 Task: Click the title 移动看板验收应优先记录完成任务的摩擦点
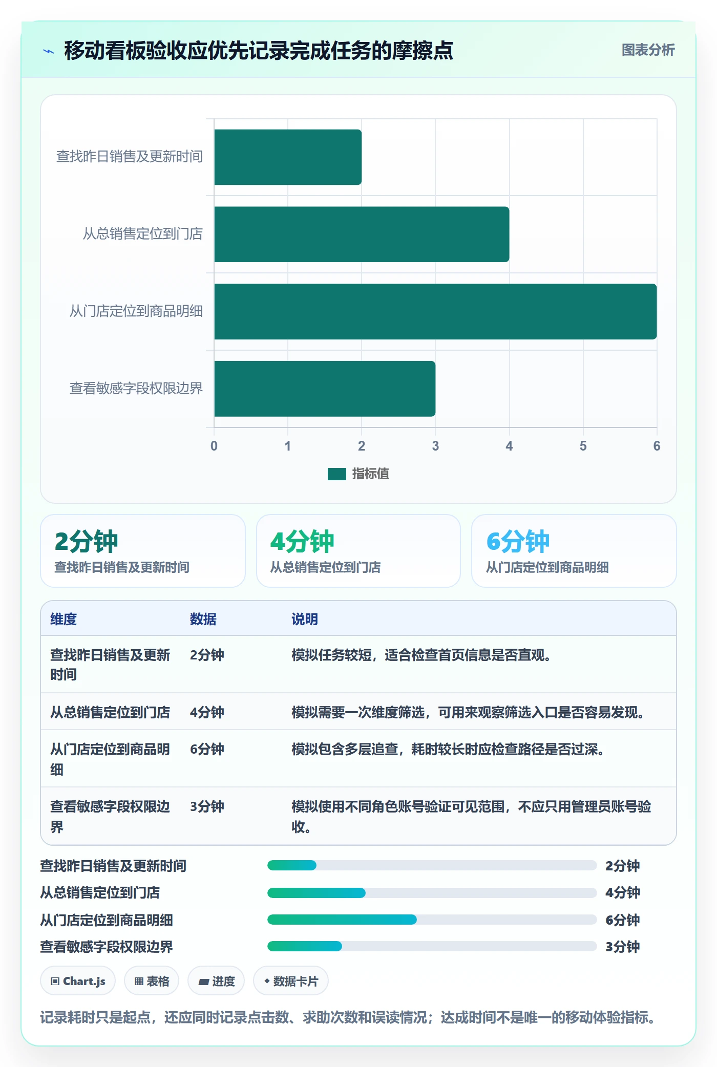pos(259,51)
